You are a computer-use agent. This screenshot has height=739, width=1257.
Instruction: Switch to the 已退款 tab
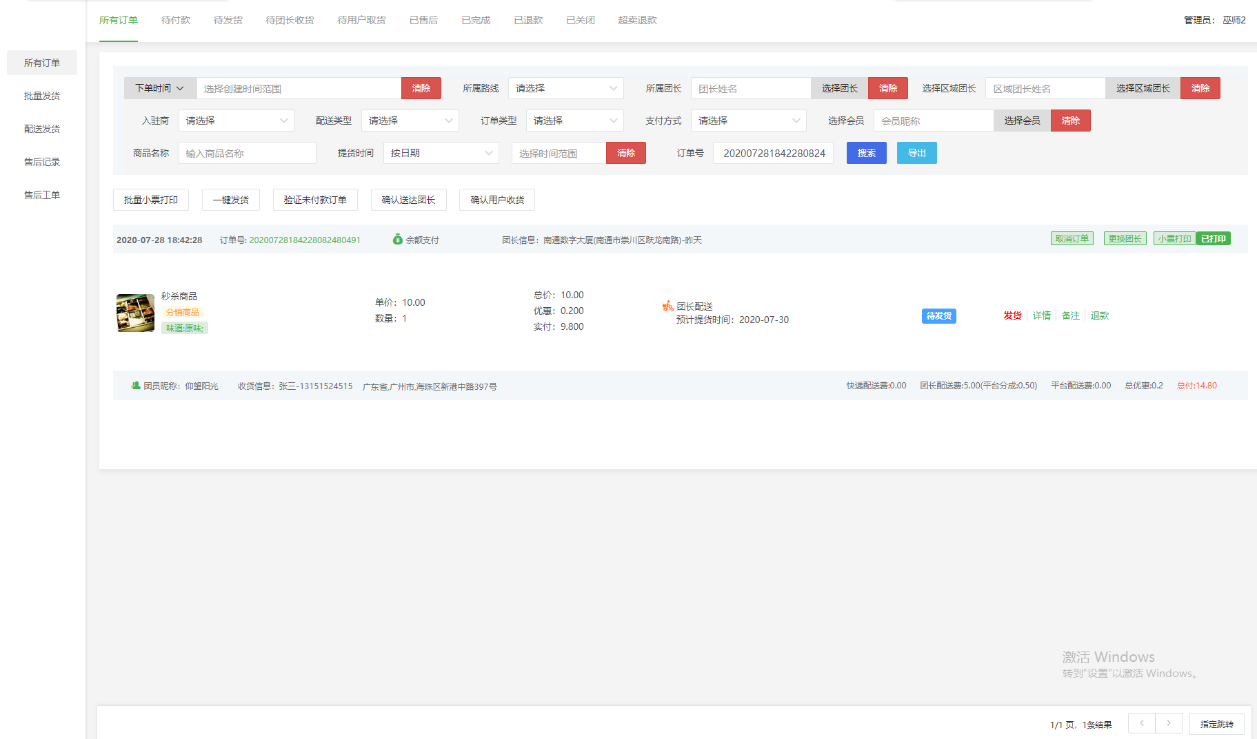528,20
